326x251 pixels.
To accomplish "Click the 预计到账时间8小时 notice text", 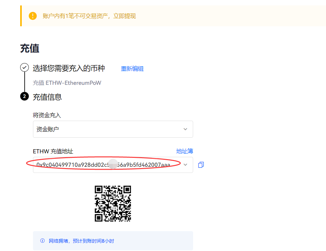I will (x=81, y=241).
